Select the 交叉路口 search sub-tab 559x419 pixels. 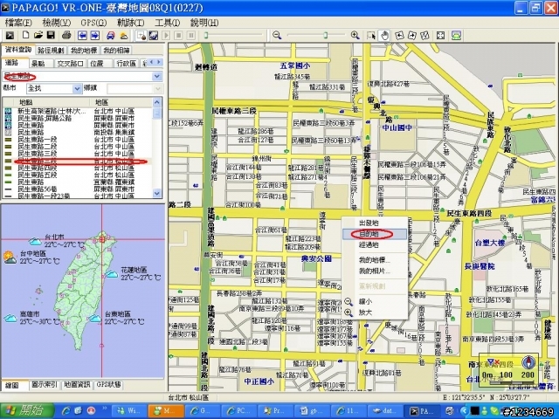[x=70, y=63]
